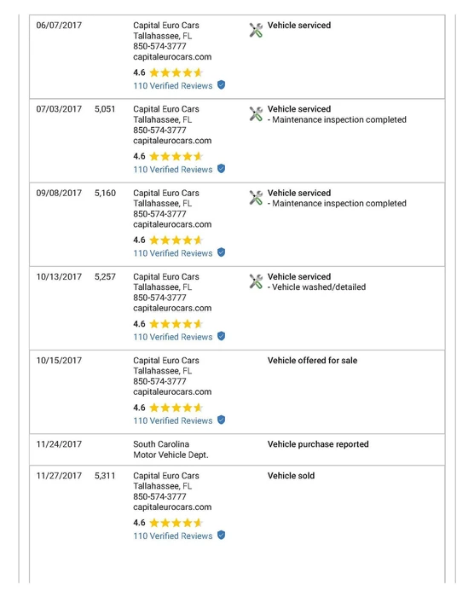Select the Vehicle sold record text
This screenshot has width=474, height=614.
pyautogui.click(x=291, y=476)
